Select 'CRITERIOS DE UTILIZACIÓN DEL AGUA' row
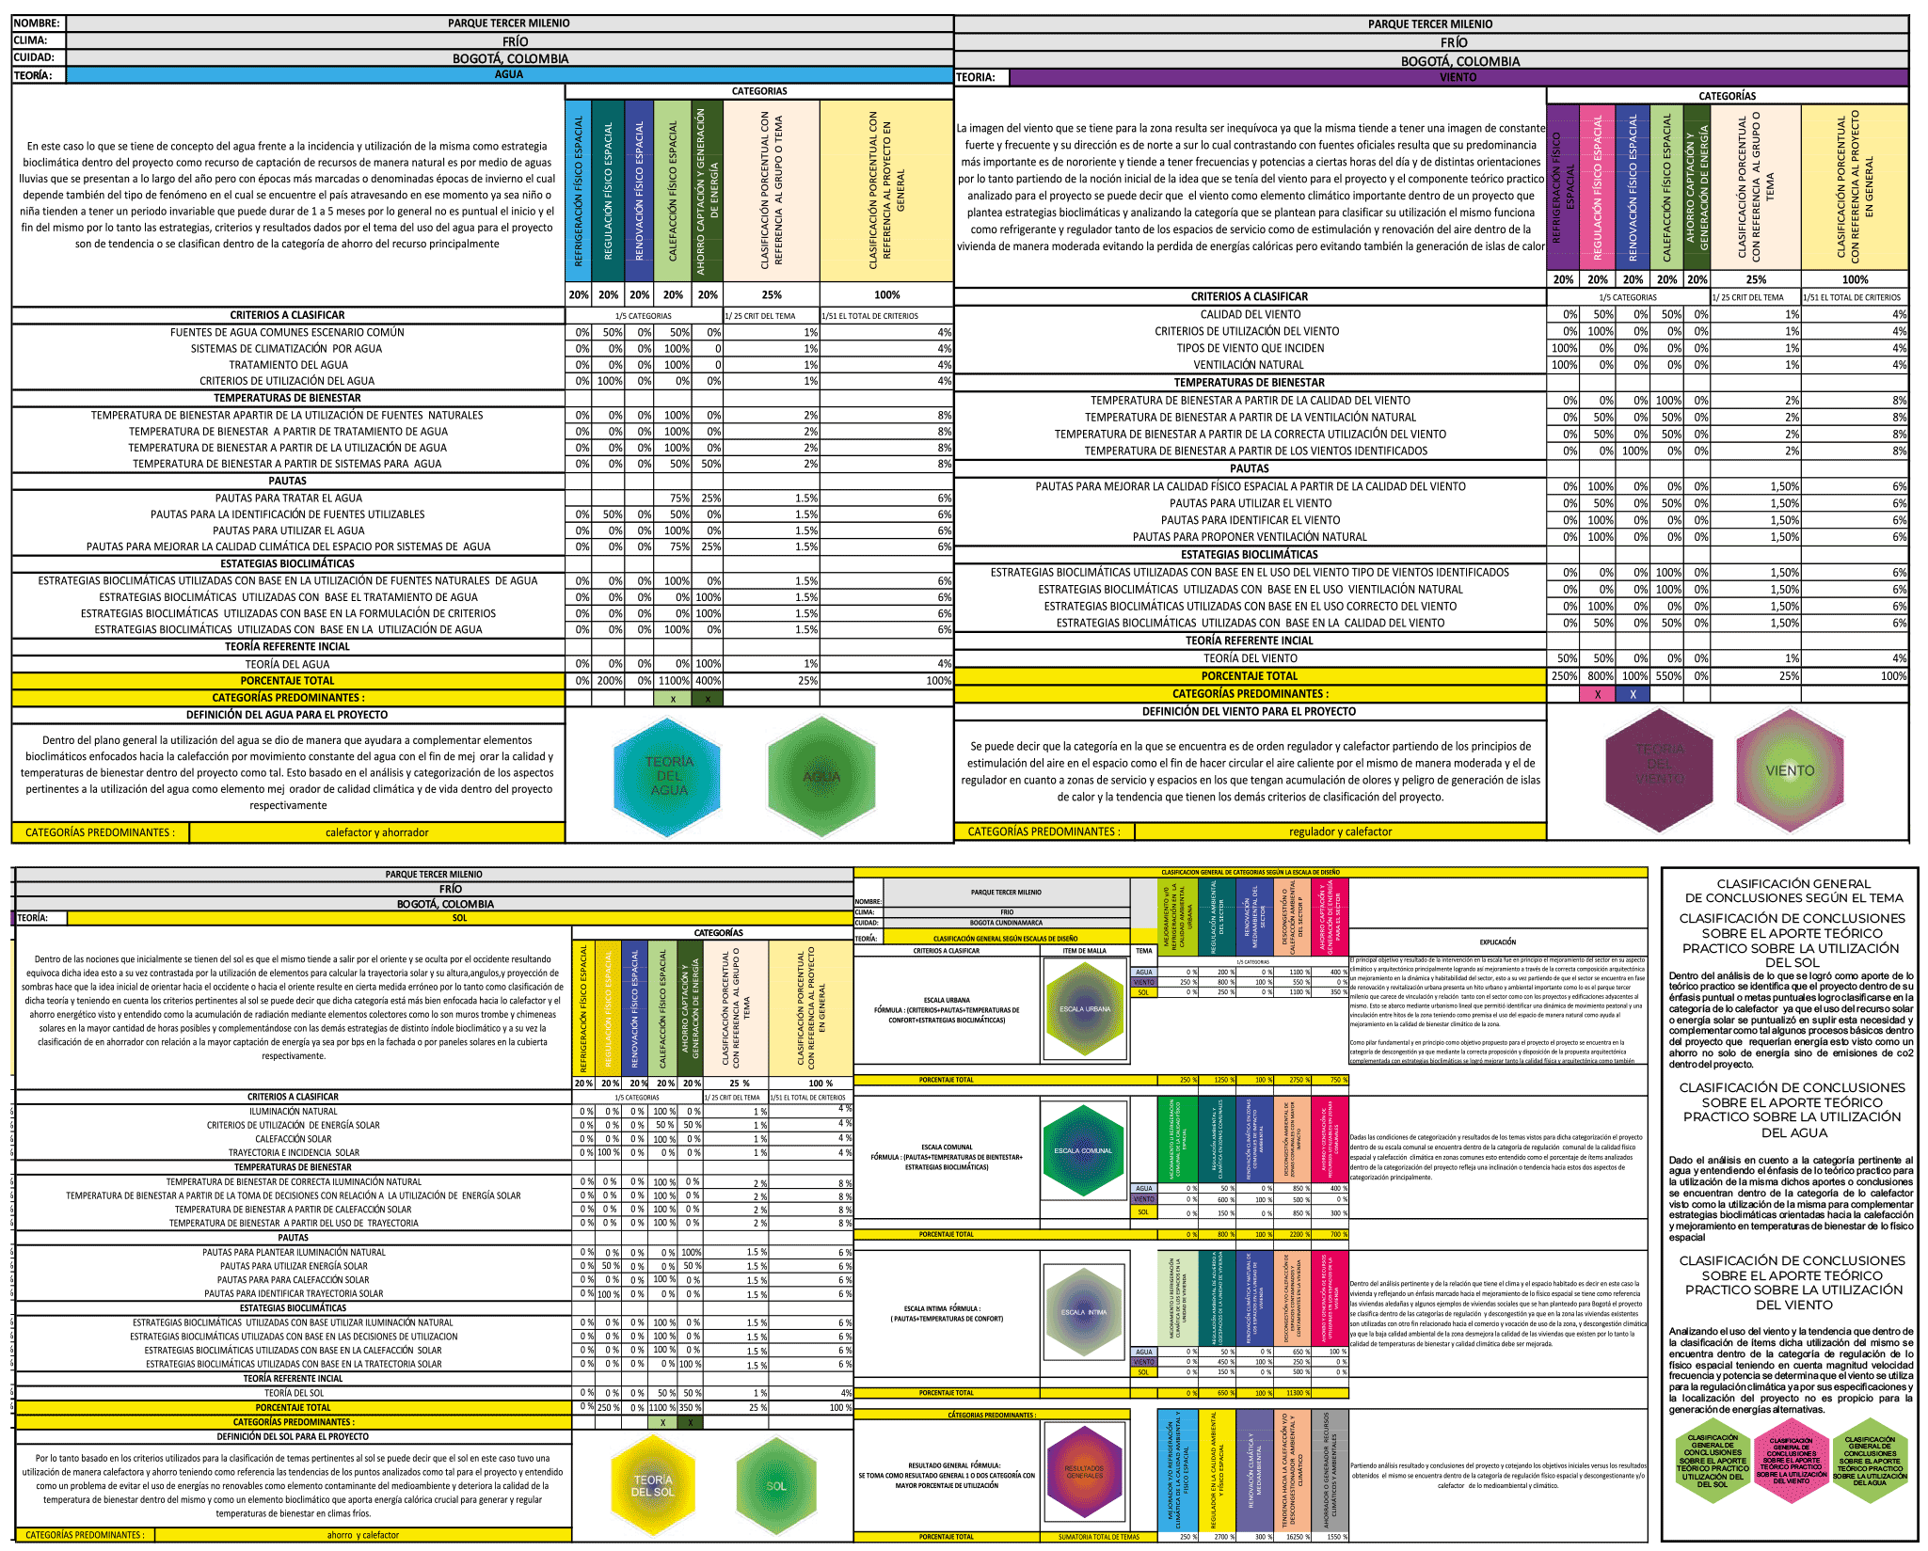This screenshot has height=1551, width=1928. click(x=287, y=381)
